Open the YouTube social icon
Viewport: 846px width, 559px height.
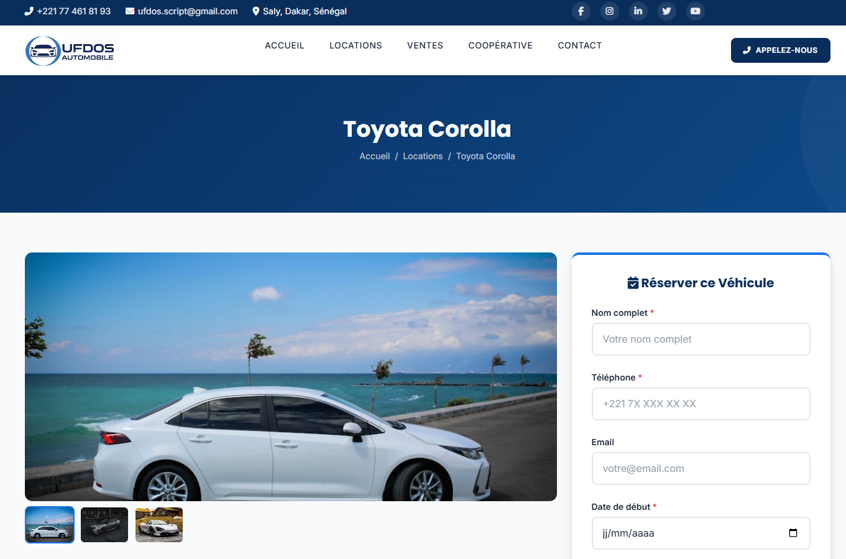(x=695, y=11)
